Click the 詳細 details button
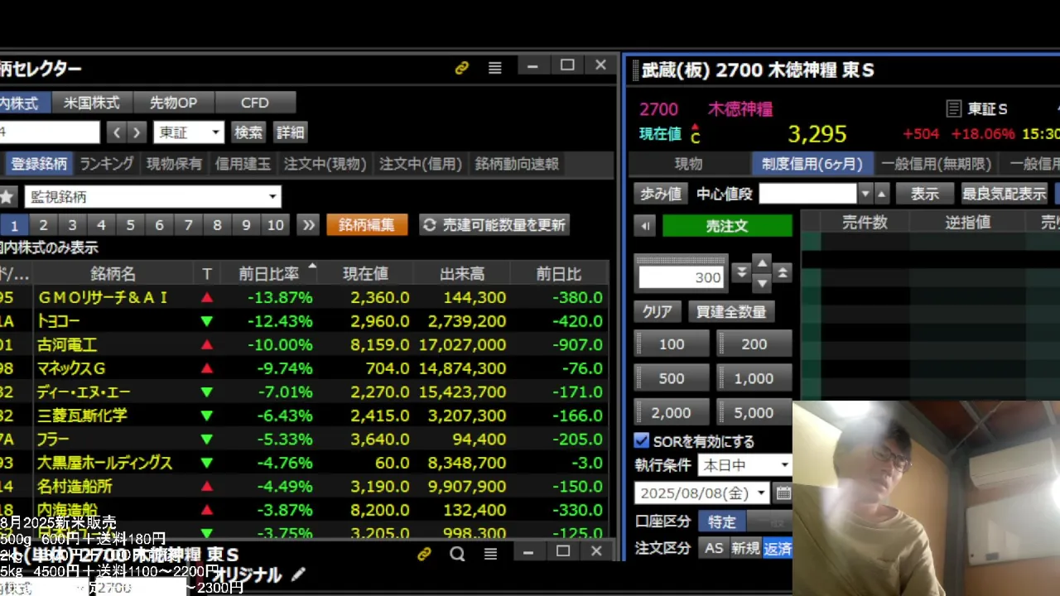Image resolution: width=1060 pixels, height=596 pixels. [x=290, y=132]
